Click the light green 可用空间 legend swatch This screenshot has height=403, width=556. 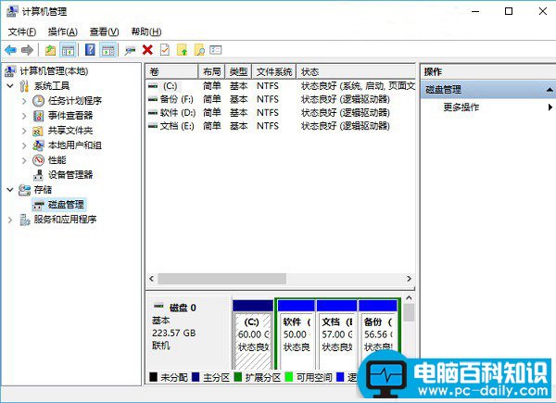[x=289, y=377]
